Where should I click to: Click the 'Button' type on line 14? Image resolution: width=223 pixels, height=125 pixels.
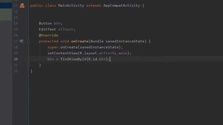[45, 23]
